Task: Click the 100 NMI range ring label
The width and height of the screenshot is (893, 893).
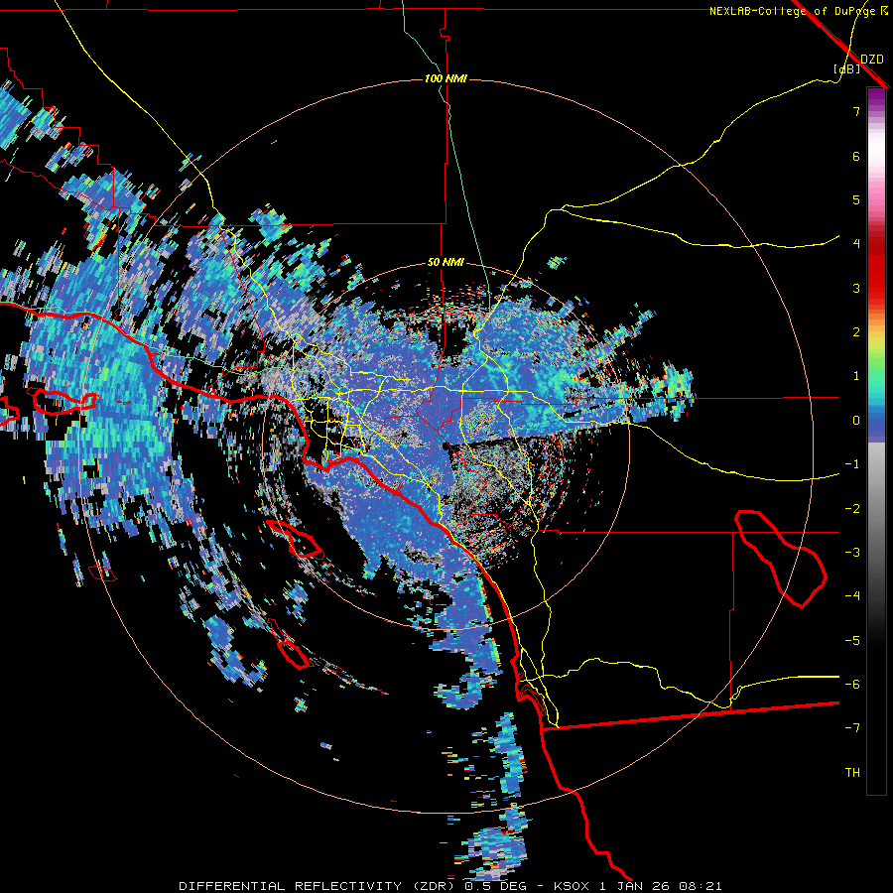Action: (446, 78)
